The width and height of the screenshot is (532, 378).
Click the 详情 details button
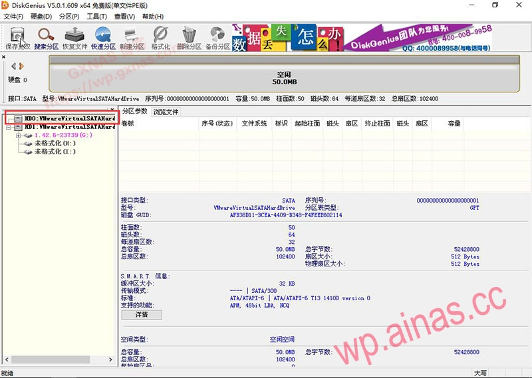142,315
